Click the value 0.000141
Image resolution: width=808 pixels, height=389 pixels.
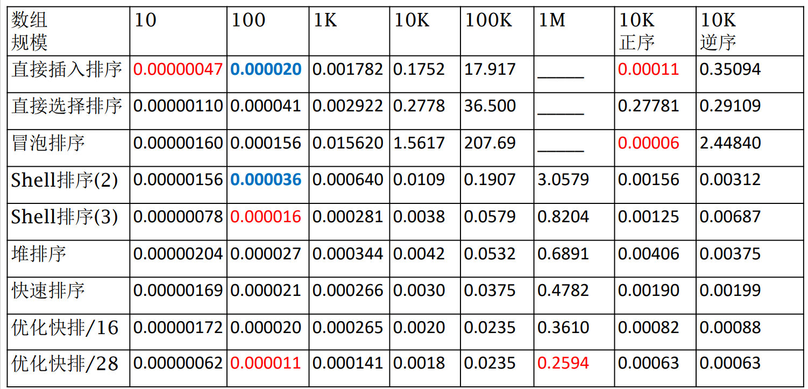coord(348,364)
